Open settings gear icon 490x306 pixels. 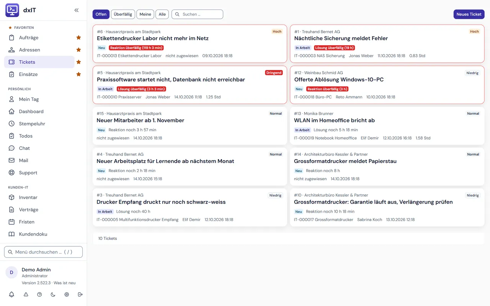click(x=67, y=295)
